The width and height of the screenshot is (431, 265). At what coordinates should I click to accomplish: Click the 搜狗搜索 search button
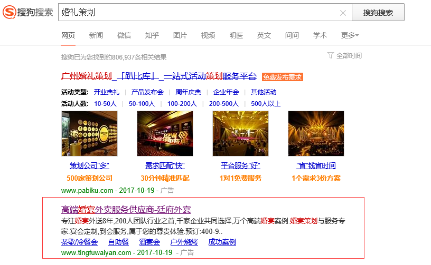coord(378,13)
